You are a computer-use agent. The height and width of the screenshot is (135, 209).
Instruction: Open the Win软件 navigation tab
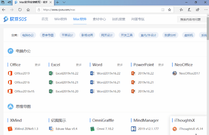click(x=61, y=19)
